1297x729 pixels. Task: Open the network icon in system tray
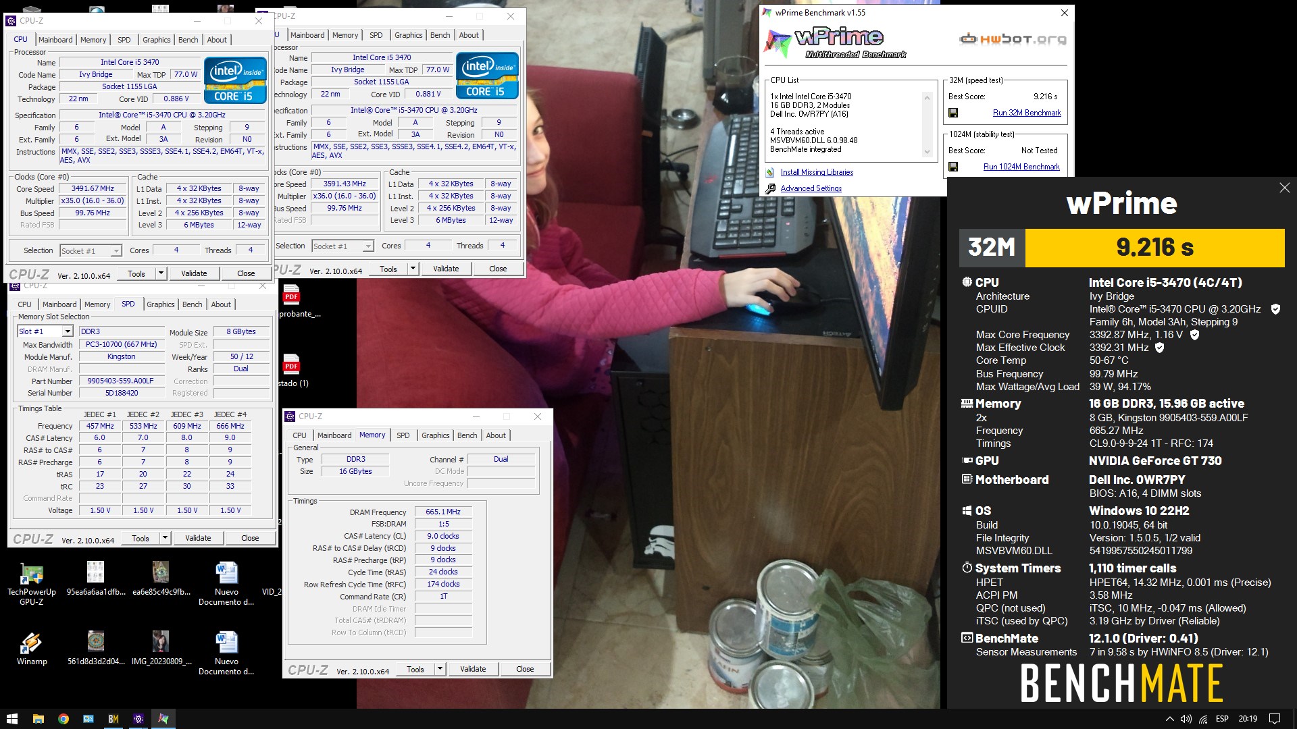(x=1203, y=719)
